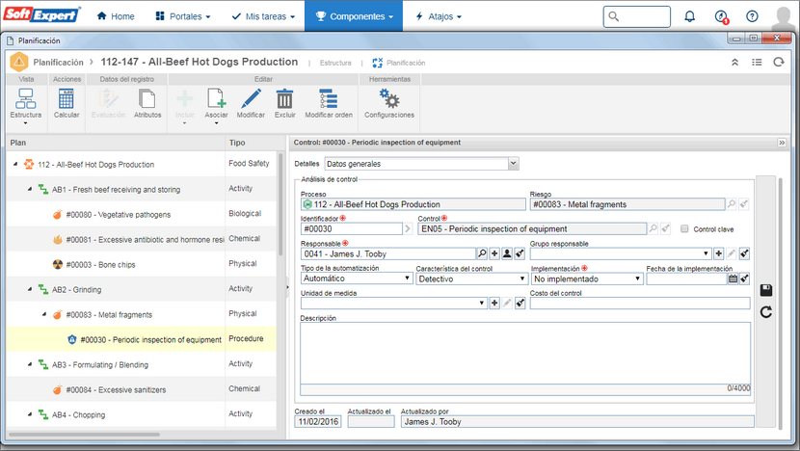Click the Identificador #00030 field
The width and height of the screenshot is (800, 451).
352,229
